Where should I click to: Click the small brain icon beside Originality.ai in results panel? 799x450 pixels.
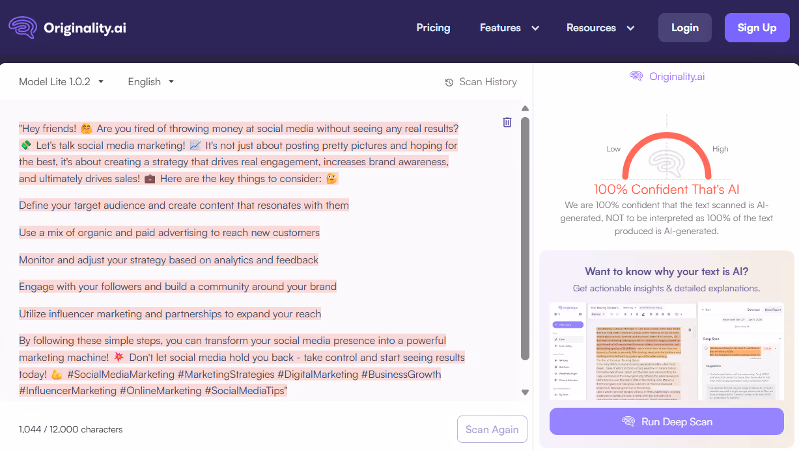point(636,77)
